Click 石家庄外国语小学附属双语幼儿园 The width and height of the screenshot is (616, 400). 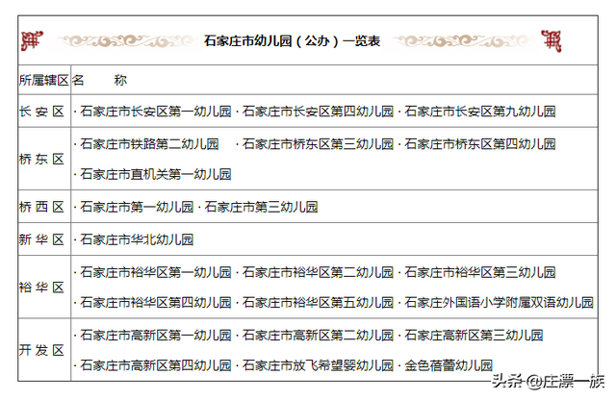click(499, 302)
